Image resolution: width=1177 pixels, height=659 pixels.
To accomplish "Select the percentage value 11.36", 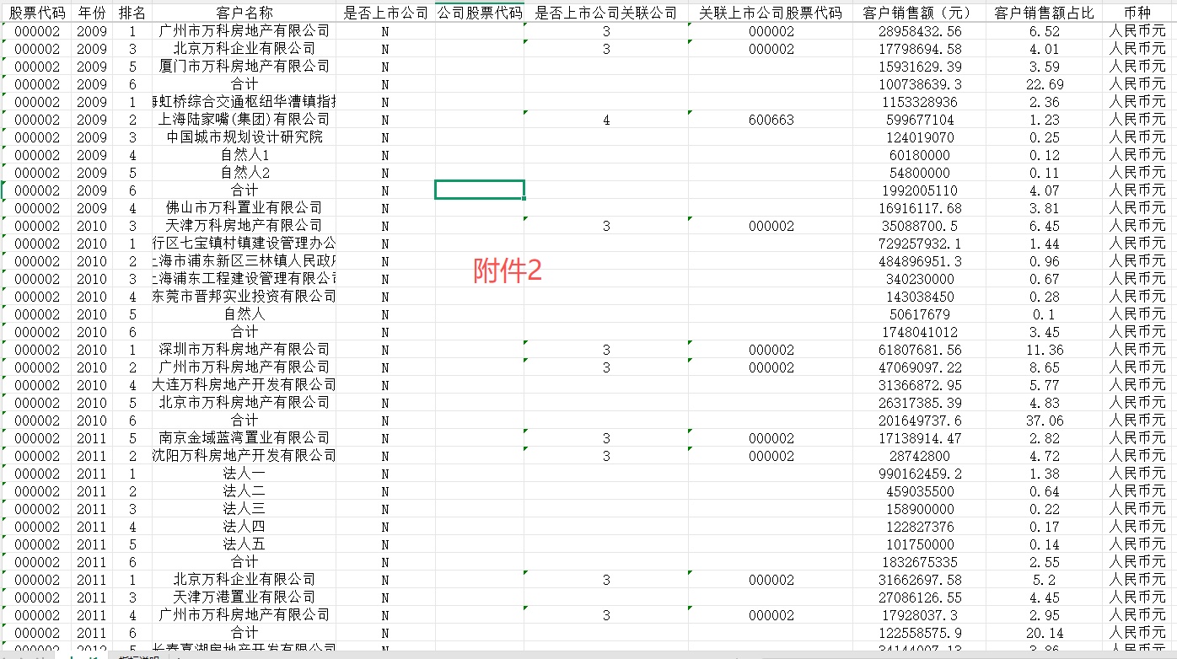I will (x=1045, y=350).
